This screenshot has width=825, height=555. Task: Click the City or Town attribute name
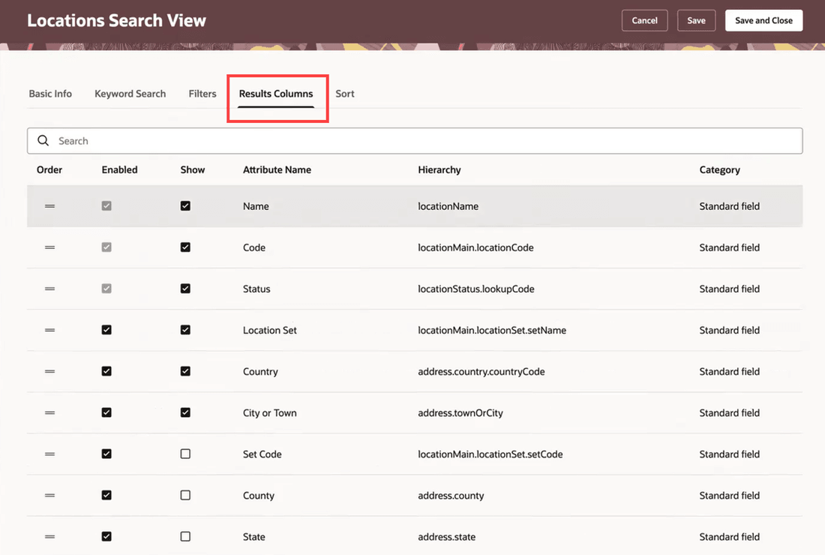270,413
